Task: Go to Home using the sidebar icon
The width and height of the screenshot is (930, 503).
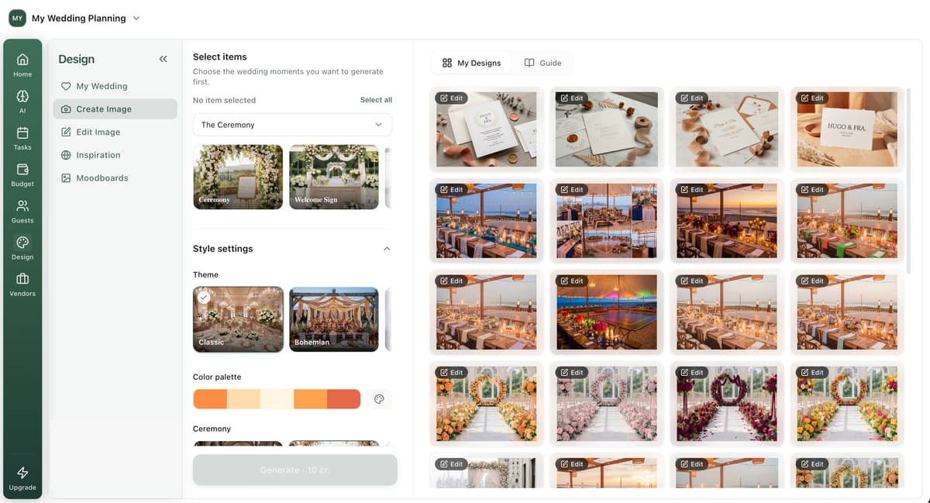Action: 22,62
